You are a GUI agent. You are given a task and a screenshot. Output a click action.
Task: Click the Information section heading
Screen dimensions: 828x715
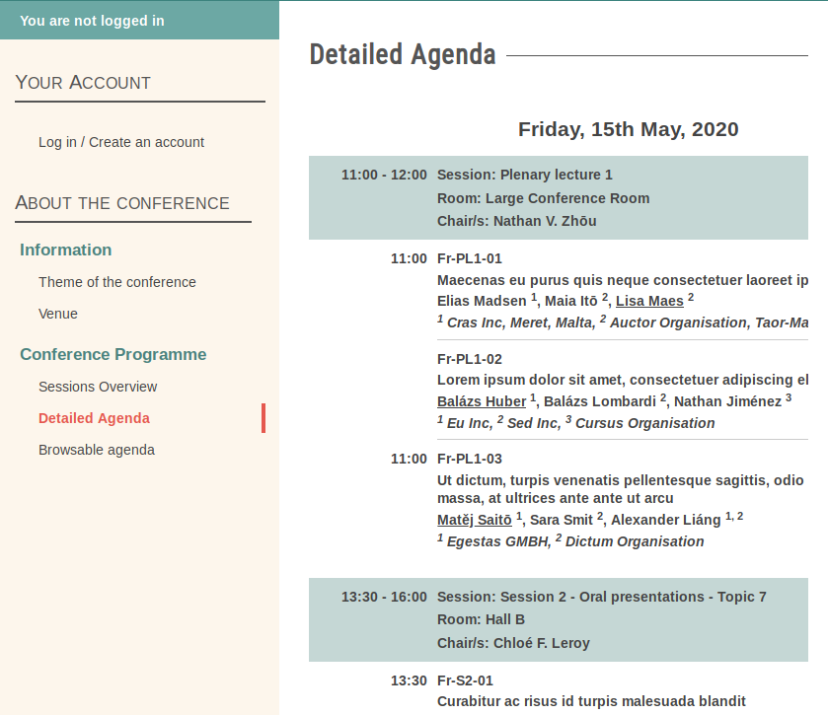pyautogui.click(x=65, y=250)
